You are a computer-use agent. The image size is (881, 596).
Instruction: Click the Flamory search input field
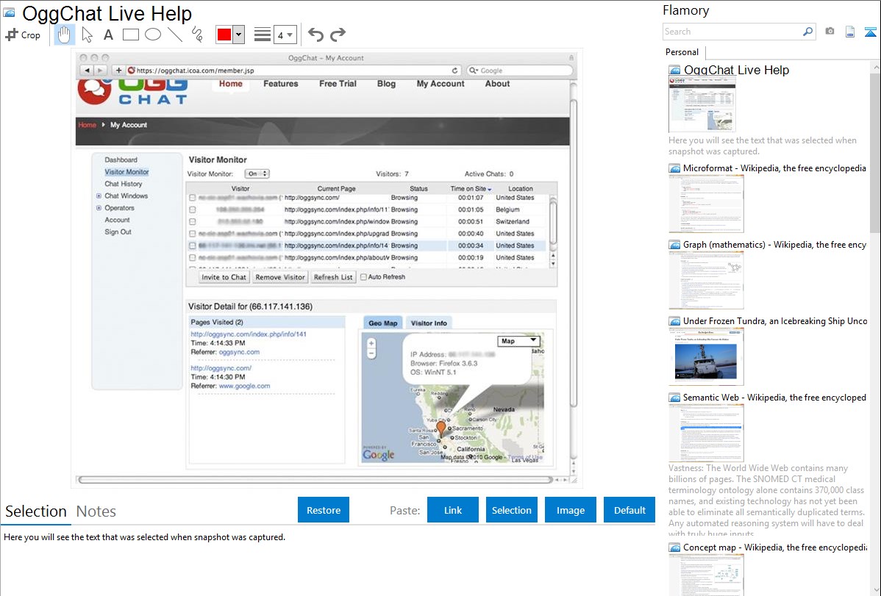click(732, 32)
